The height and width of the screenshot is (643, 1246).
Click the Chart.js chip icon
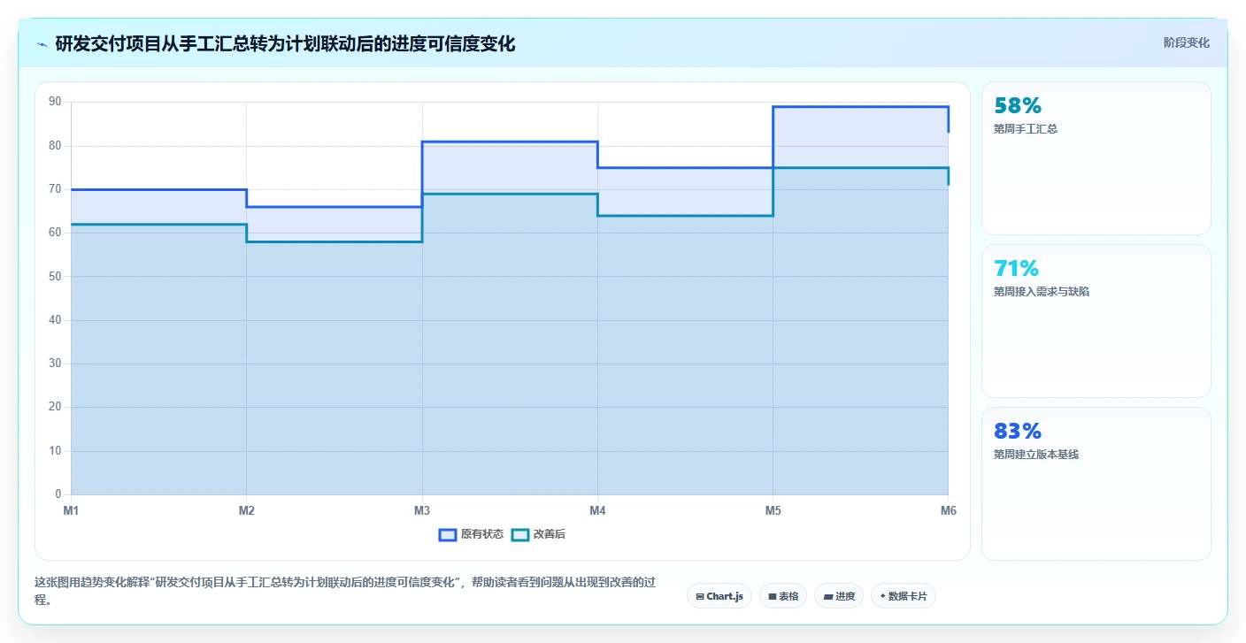700,597
